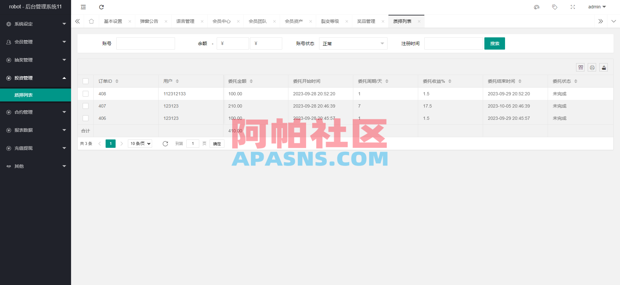Sort by 委托结束时间 column arrows
This screenshot has height=285, width=620.
click(520, 81)
